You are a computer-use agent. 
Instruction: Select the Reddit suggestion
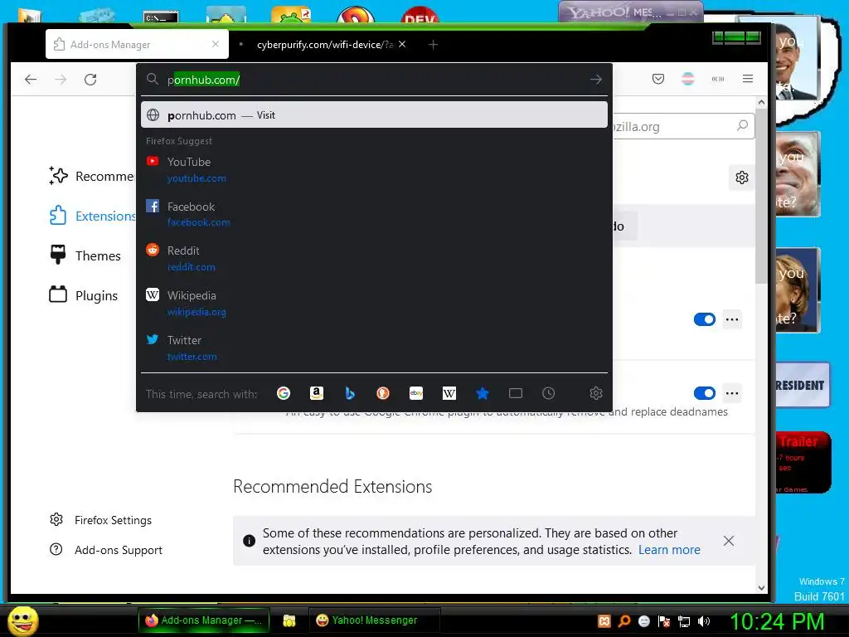click(374, 259)
